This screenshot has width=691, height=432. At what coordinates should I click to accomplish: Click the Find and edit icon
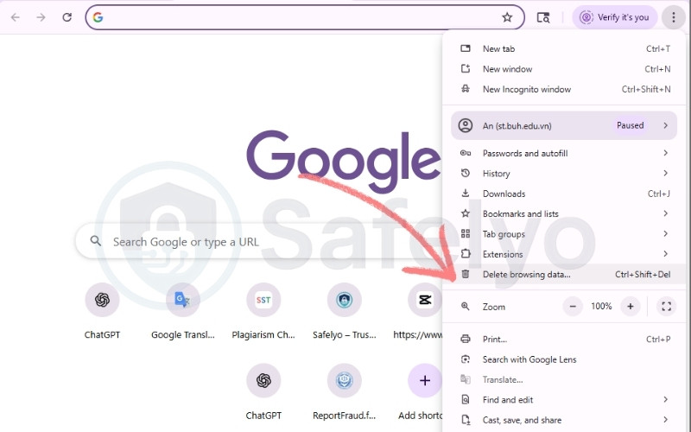tap(466, 399)
